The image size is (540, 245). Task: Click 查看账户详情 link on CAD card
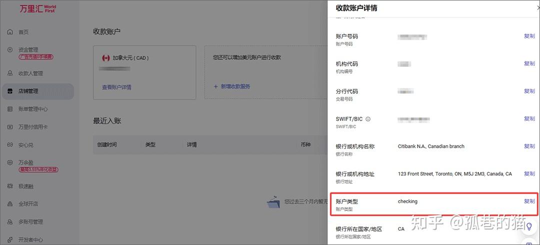(x=116, y=87)
